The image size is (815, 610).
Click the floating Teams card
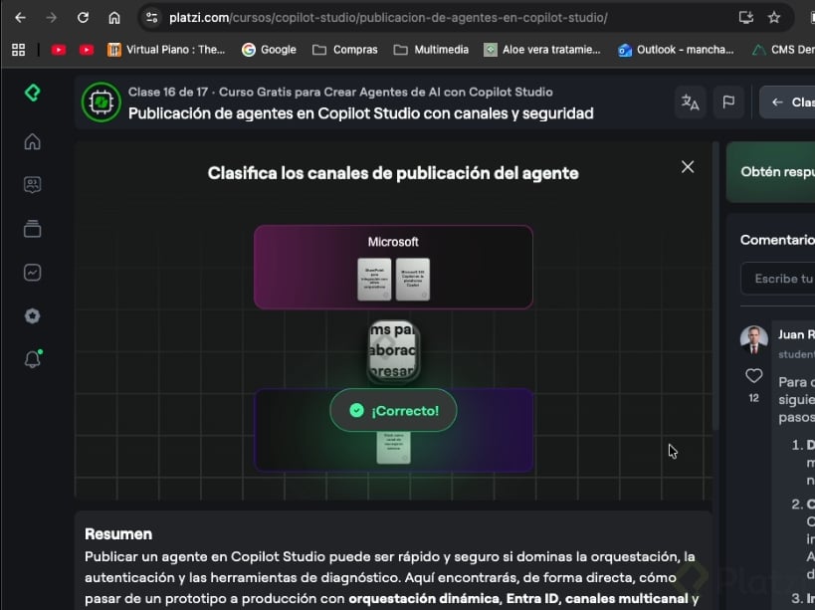(x=393, y=351)
